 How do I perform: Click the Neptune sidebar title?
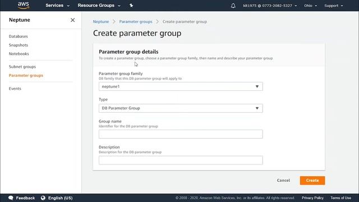click(20, 20)
